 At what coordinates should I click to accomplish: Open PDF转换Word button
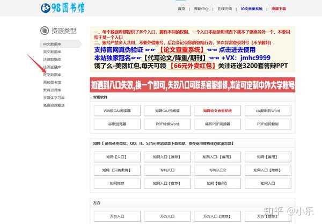point(167,124)
